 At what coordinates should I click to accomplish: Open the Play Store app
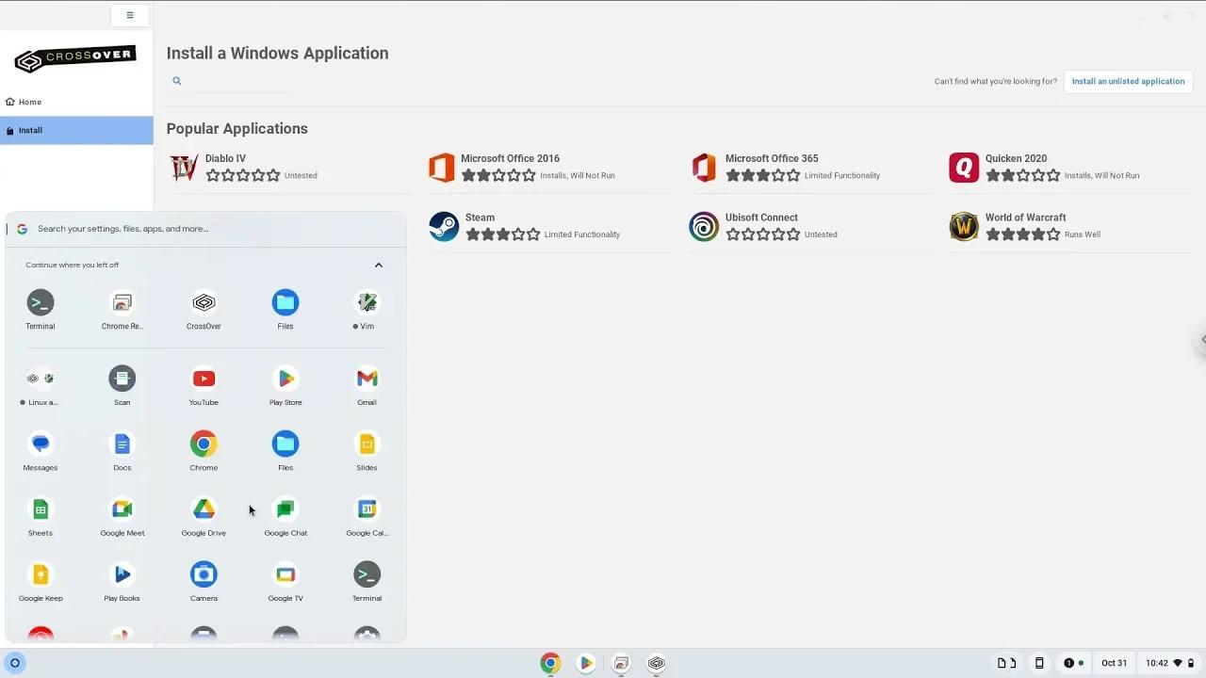[285, 378]
